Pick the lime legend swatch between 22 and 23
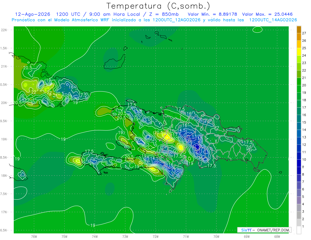The height and width of the screenshot is (240, 311). pyautogui.click(x=299, y=67)
